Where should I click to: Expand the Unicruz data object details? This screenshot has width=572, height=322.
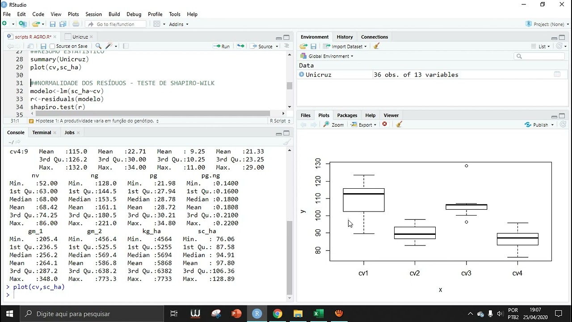[x=302, y=75]
